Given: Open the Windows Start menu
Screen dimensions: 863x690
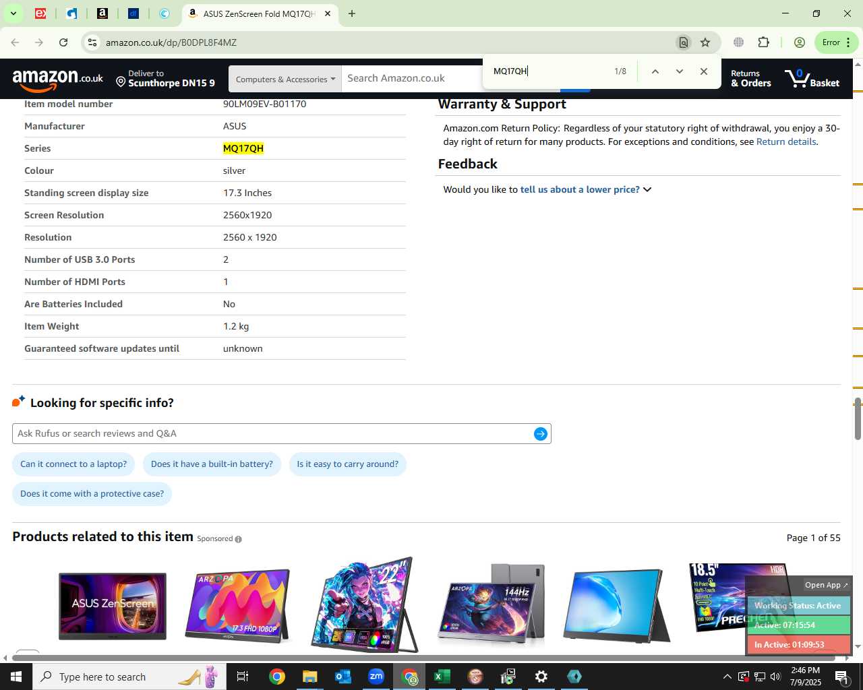Looking at the screenshot, I should 16,677.
